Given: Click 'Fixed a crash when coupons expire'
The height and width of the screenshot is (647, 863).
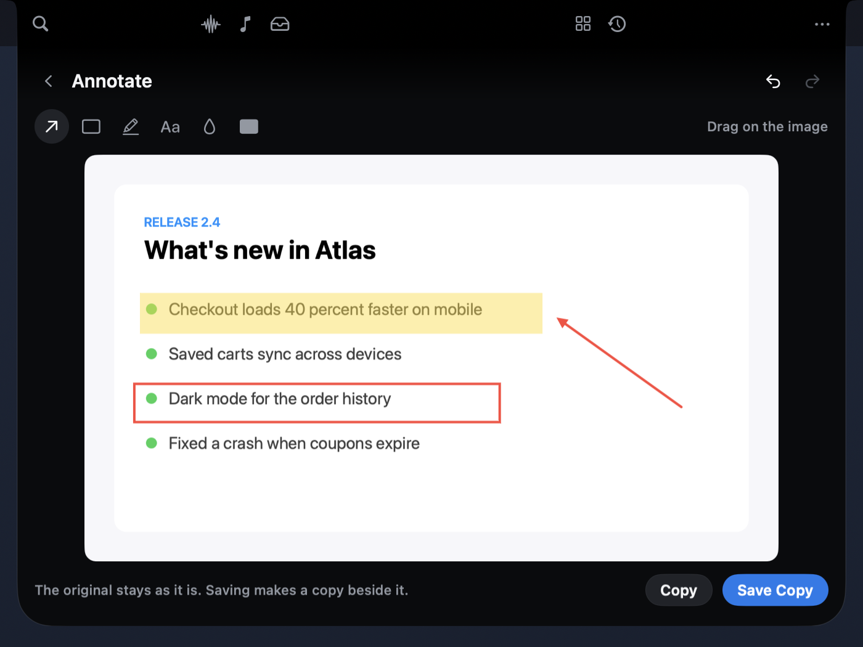Looking at the screenshot, I should click(x=294, y=444).
